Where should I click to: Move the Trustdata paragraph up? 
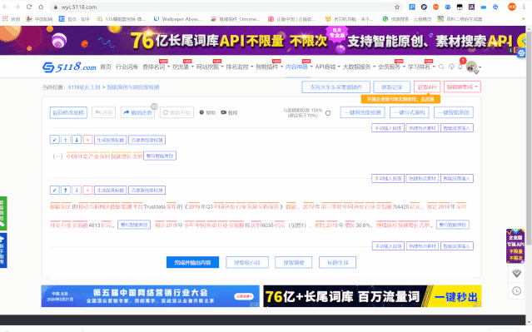click(66, 191)
